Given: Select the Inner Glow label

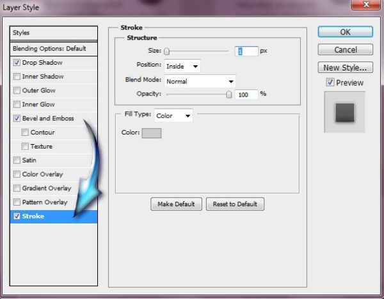Looking at the screenshot, I should (38, 104).
